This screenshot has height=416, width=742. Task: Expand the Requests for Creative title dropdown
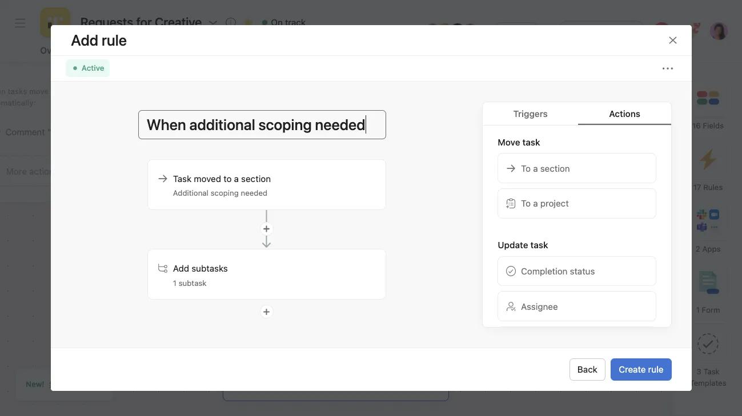[x=213, y=23]
